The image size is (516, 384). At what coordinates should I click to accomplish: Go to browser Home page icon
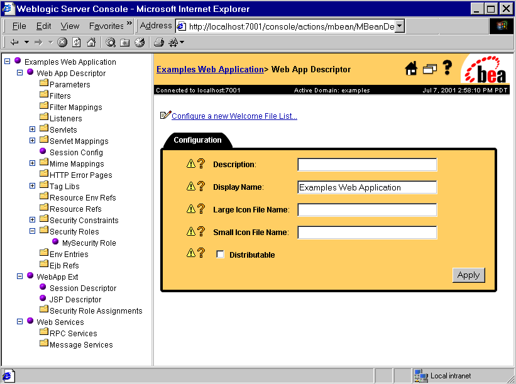tap(91, 42)
